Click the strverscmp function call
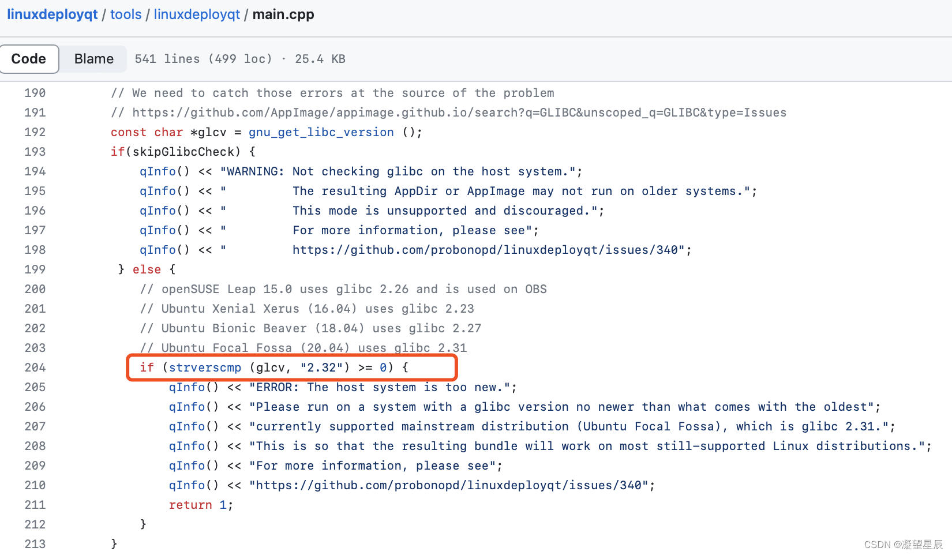Image resolution: width=952 pixels, height=555 pixels. tap(205, 367)
